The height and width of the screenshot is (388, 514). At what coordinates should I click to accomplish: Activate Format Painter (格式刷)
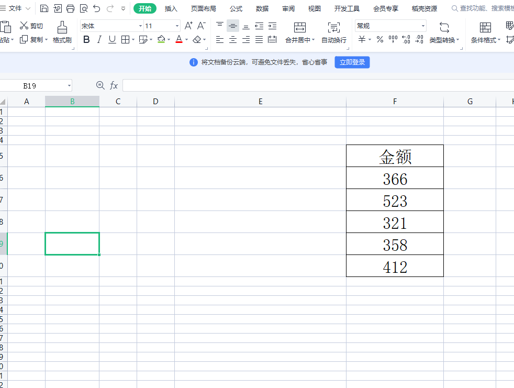[x=62, y=32]
